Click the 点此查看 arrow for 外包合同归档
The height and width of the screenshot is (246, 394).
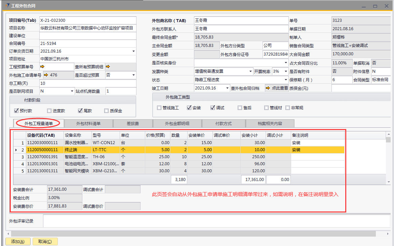(268, 88)
